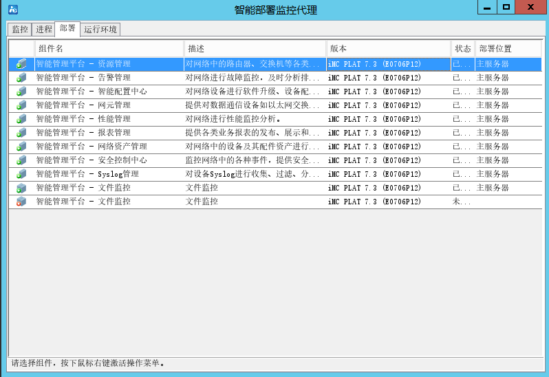Click the 性能管理 row component icon
Image resolution: width=549 pixels, height=377 pixels.
[21, 119]
